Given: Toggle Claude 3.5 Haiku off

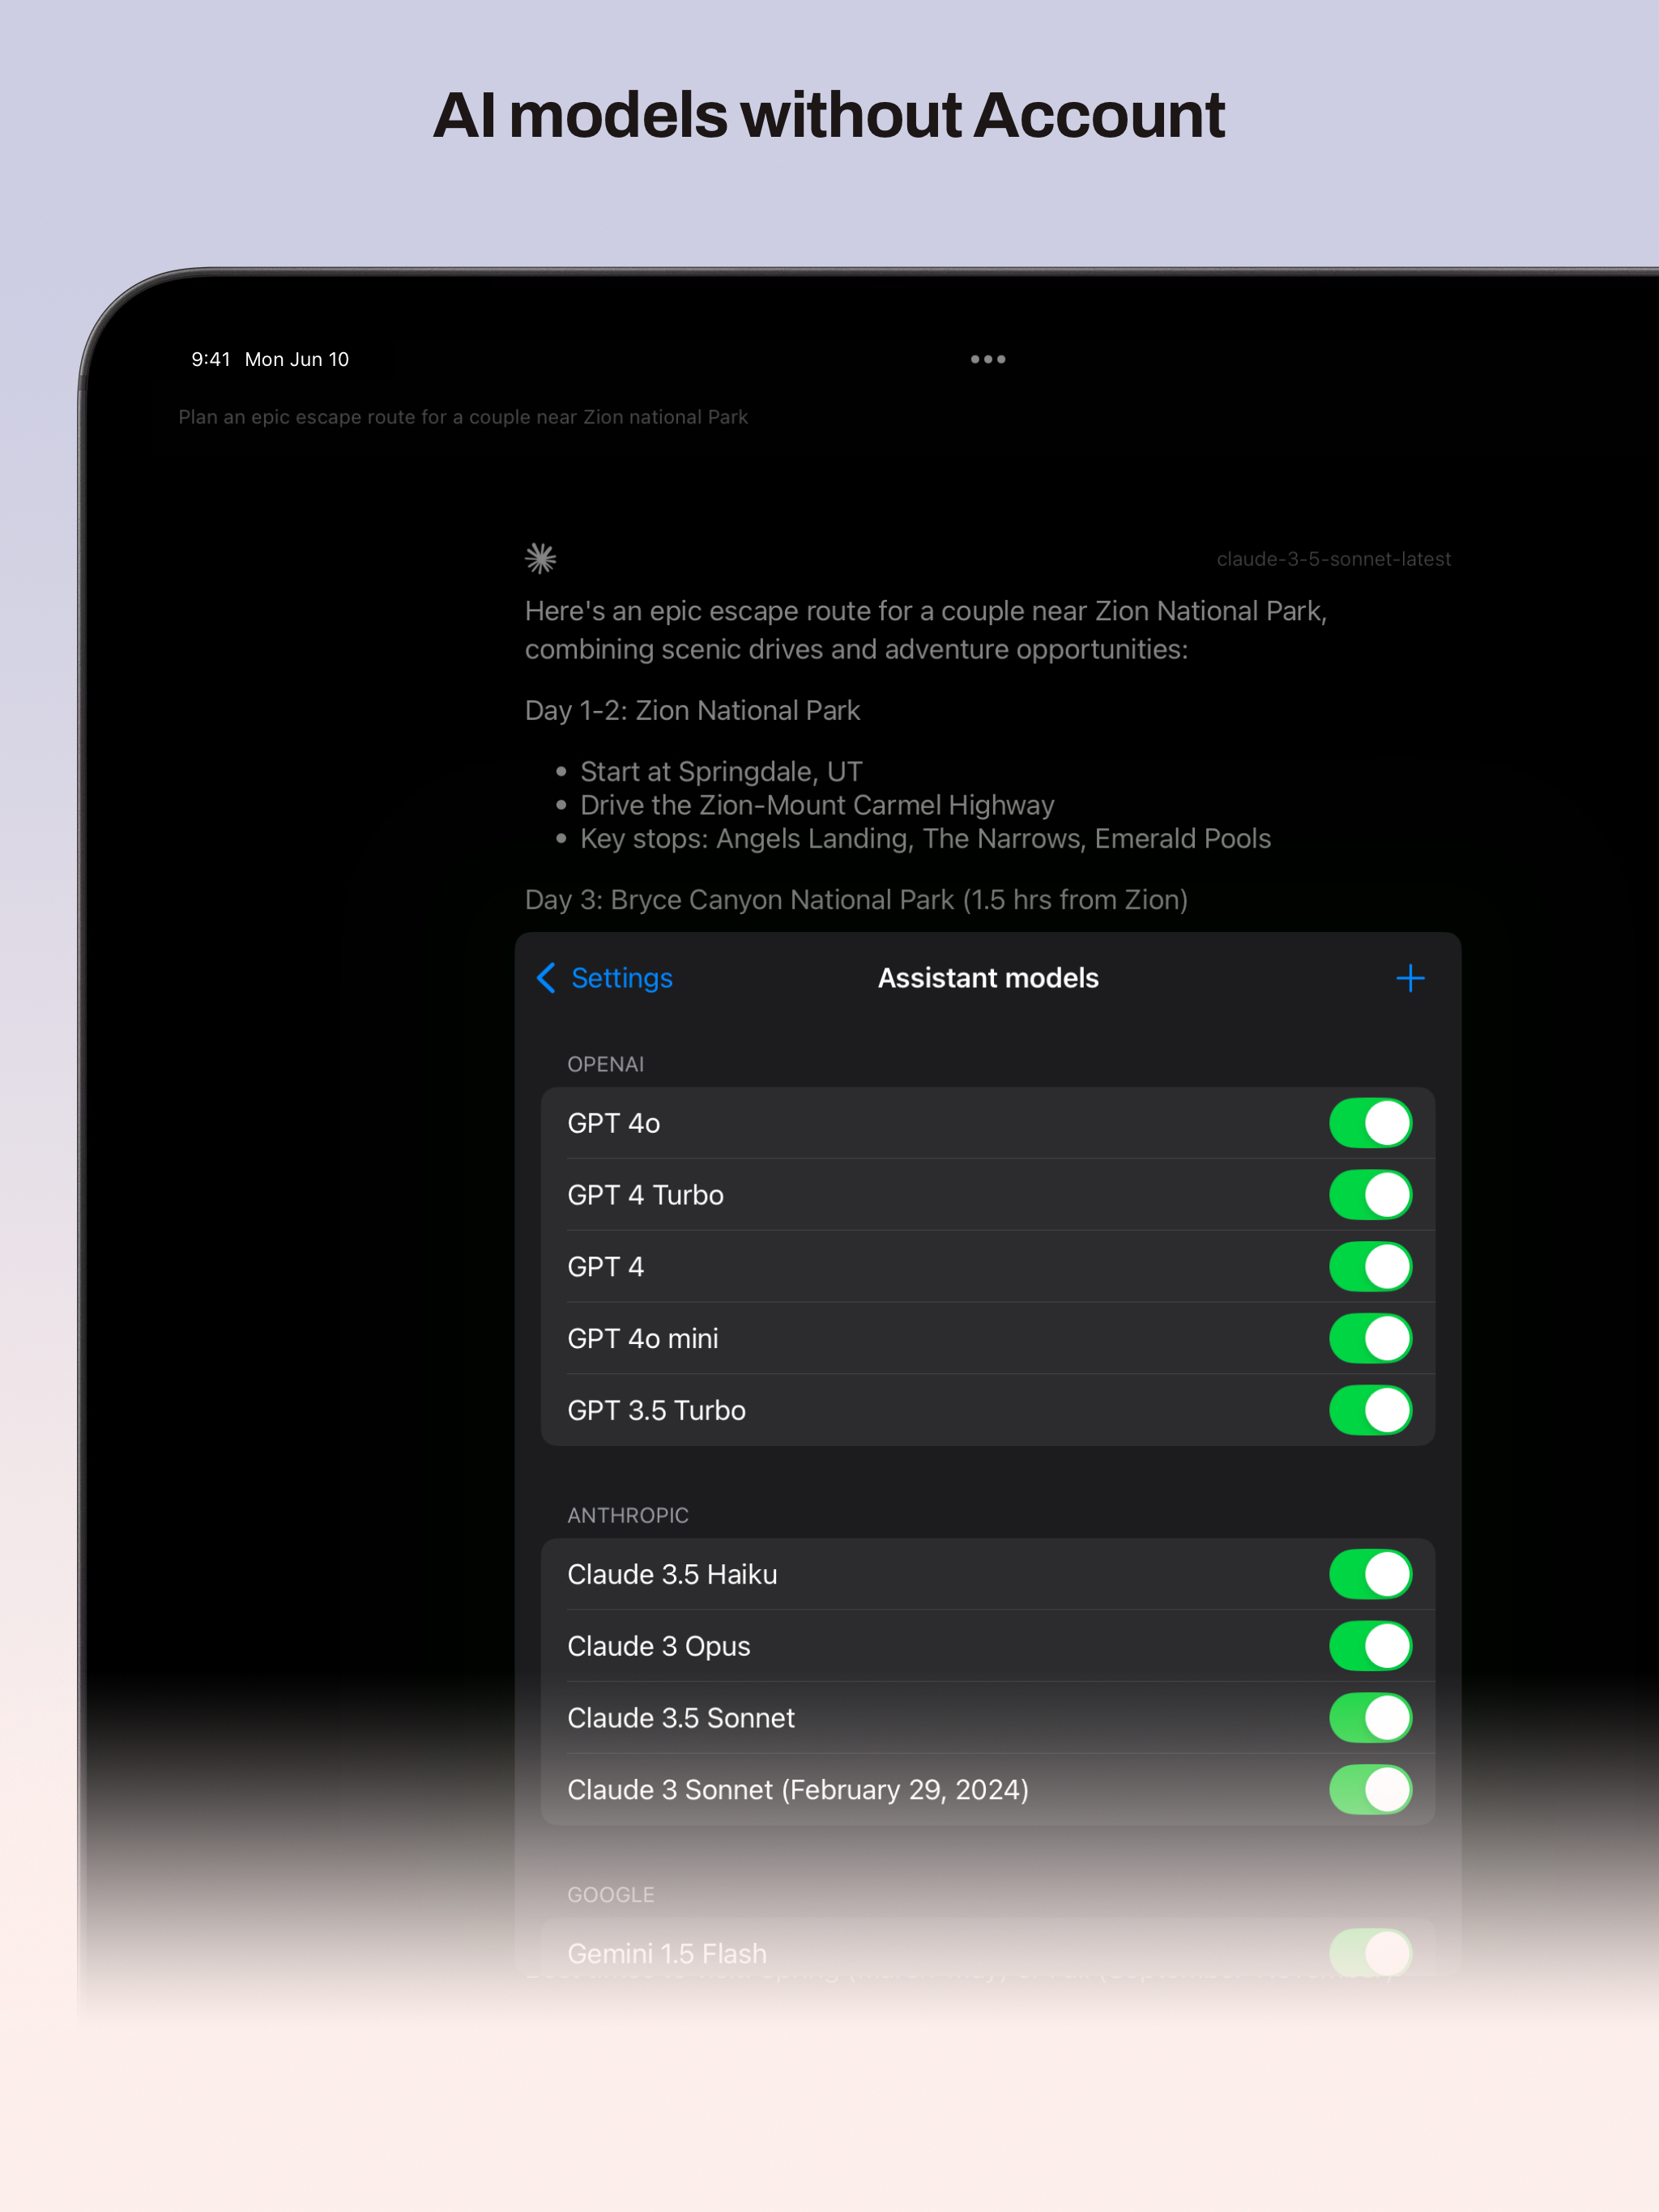Looking at the screenshot, I should click(1370, 1574).
